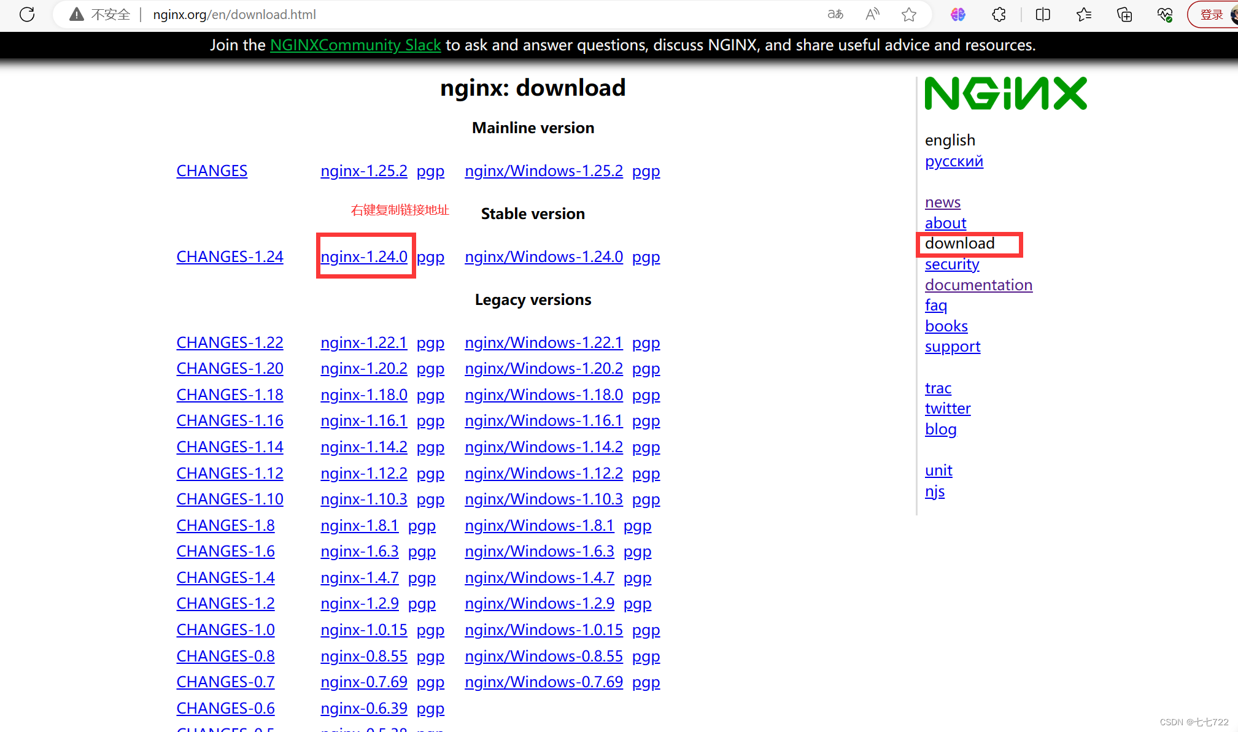This screenshot has width=1238, height=732.
Task: Click the Copilot brain icon
Action: (958, 14)
